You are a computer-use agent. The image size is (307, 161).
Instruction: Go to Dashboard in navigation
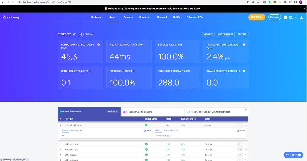97,17
